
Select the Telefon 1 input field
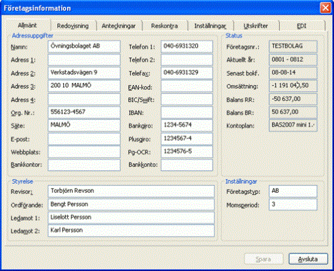coord(186,46)
